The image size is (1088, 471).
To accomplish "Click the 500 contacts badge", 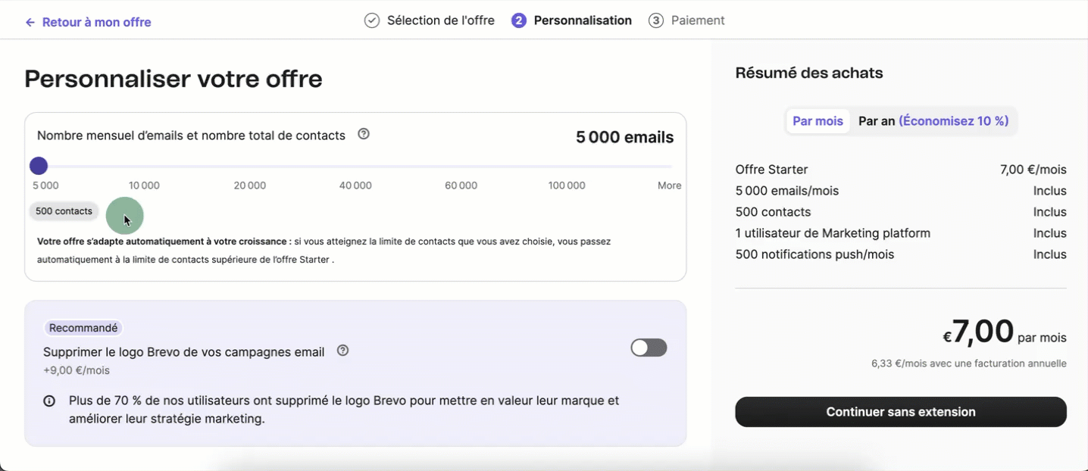I will tap(64, 211).
